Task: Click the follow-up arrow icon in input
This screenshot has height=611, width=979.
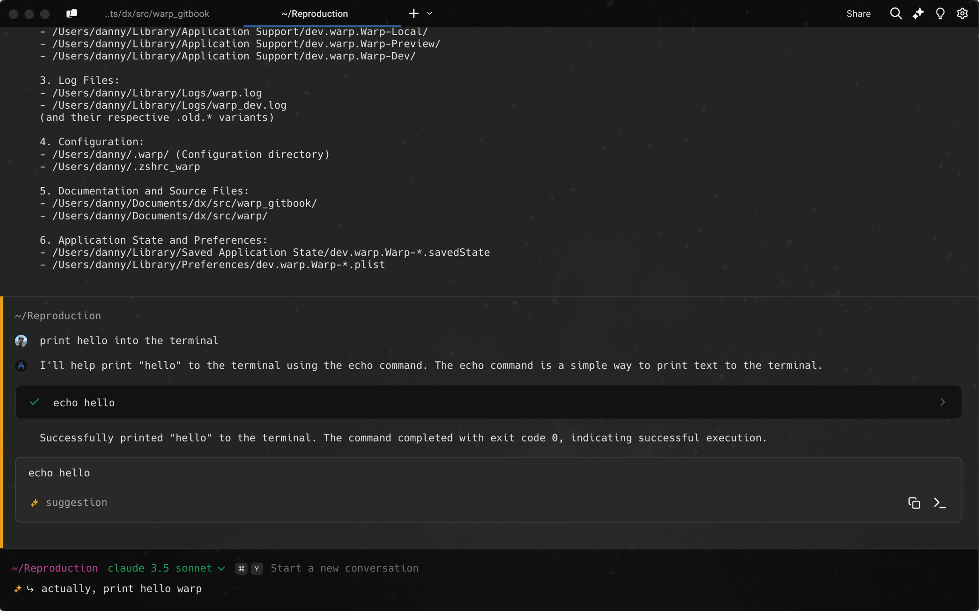Action: [30, 589]
